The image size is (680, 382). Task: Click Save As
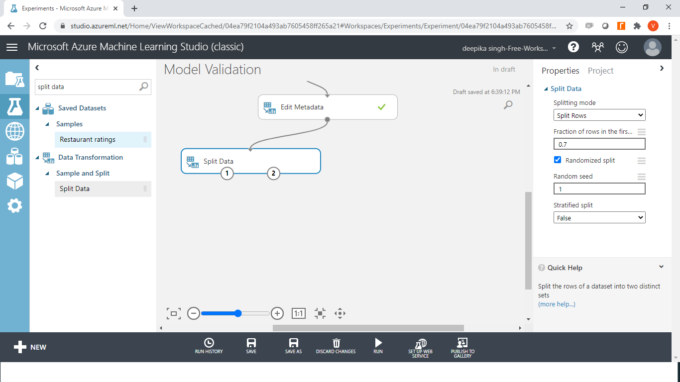click(293, 346)
